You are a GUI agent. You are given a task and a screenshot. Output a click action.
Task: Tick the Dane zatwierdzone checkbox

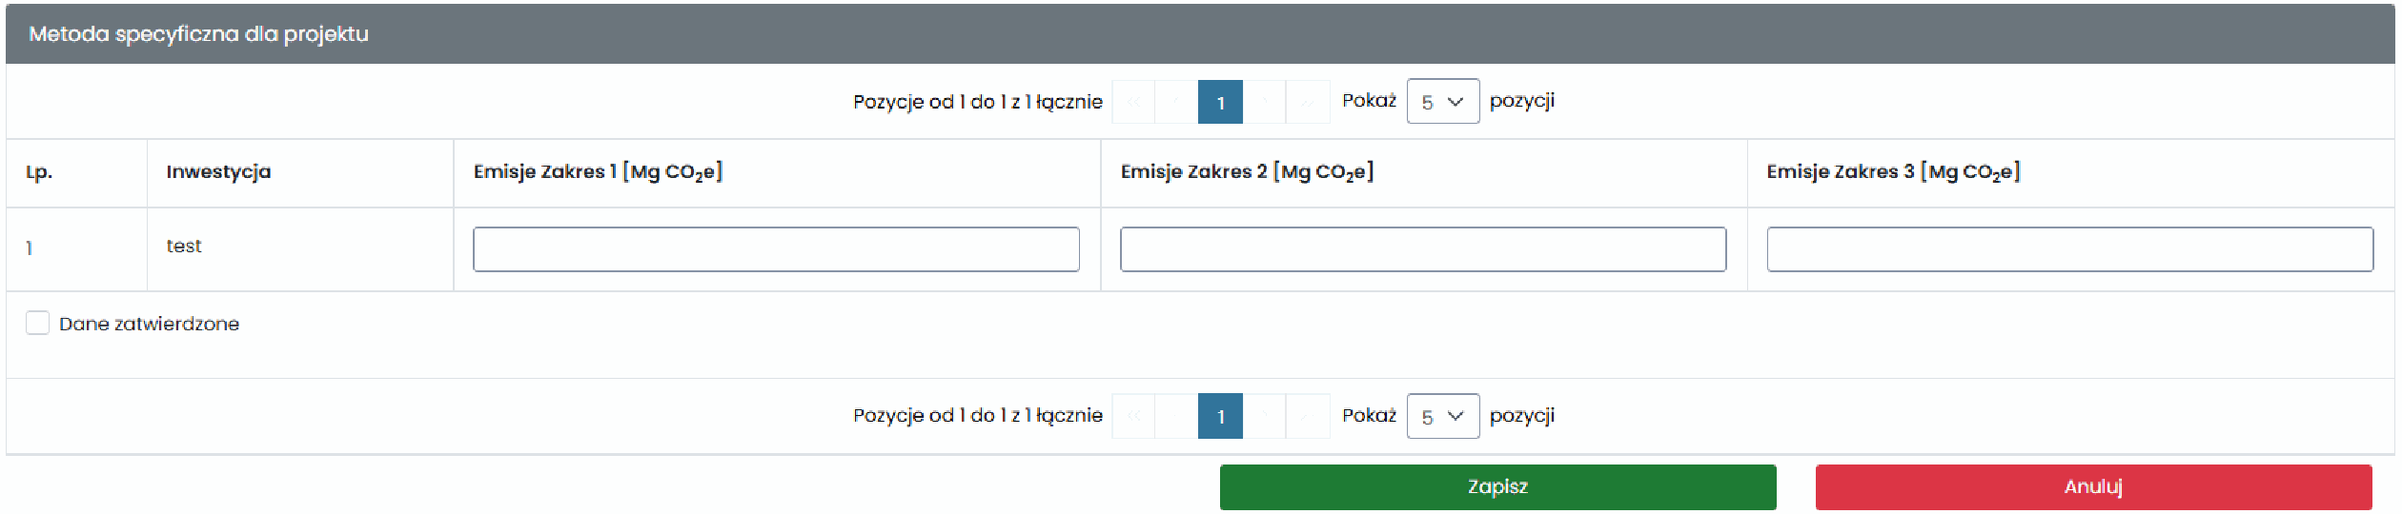click(x=37, y=323)
